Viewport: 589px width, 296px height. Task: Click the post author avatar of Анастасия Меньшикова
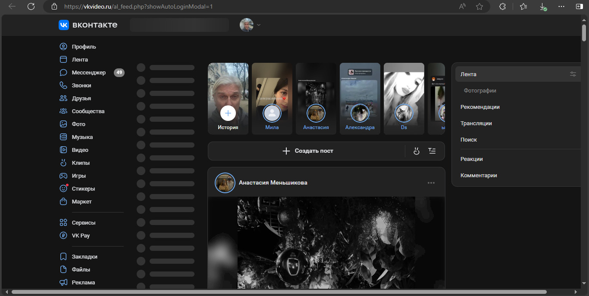coord(225,183)
